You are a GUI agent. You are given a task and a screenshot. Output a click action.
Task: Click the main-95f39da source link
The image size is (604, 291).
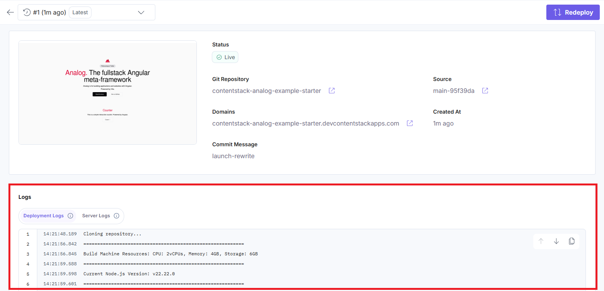pyautogui.click(x=454, y=91)
